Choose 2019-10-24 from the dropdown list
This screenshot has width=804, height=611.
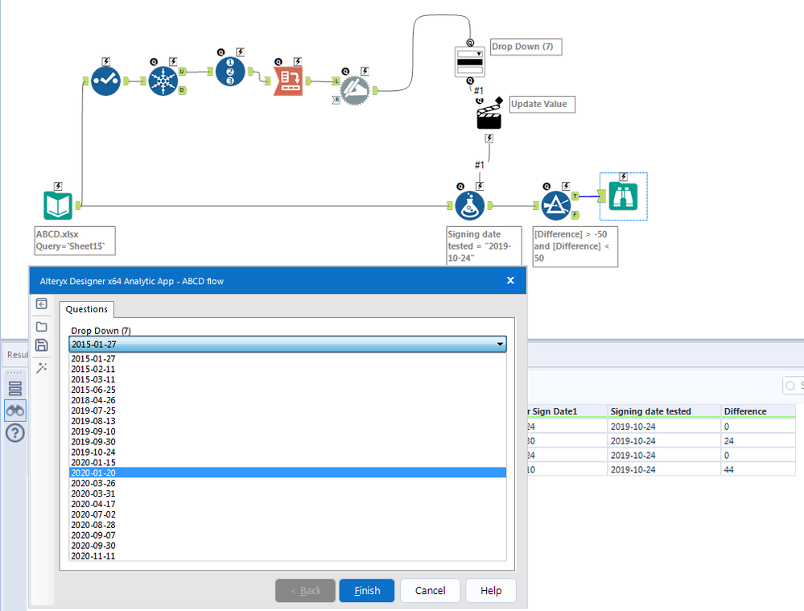pos(287,452)
